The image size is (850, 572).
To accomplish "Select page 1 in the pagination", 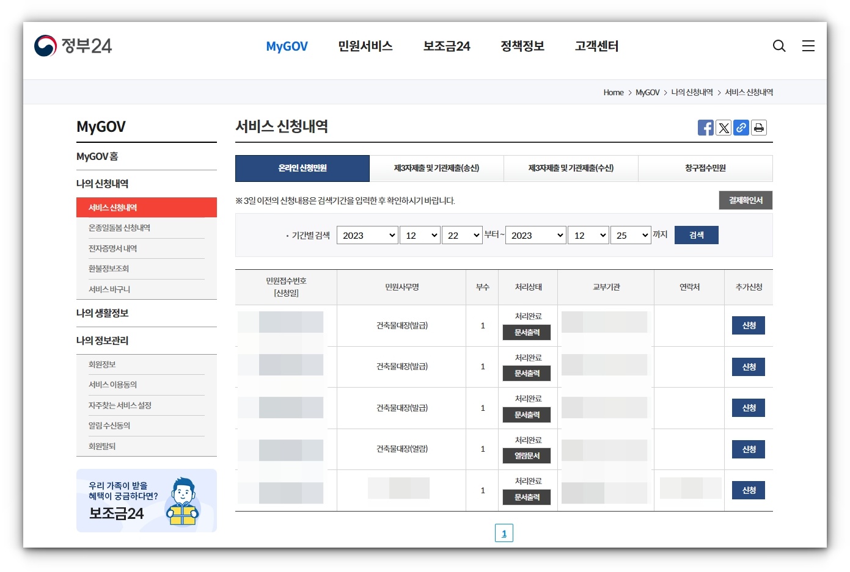I will click(x=504, y=532).
